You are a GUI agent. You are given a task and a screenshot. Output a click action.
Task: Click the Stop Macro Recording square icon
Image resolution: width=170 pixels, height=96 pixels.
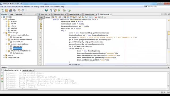point(99,17)
